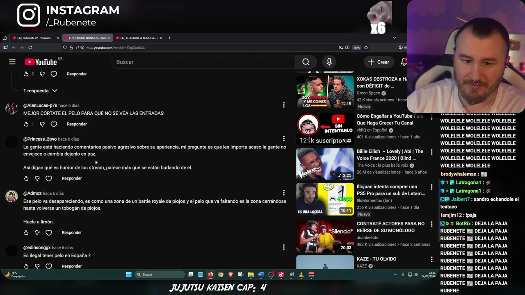Open the vidIQ SIN INTENTARLO thumbnail
525x295 pixels.
click(325, 129)
